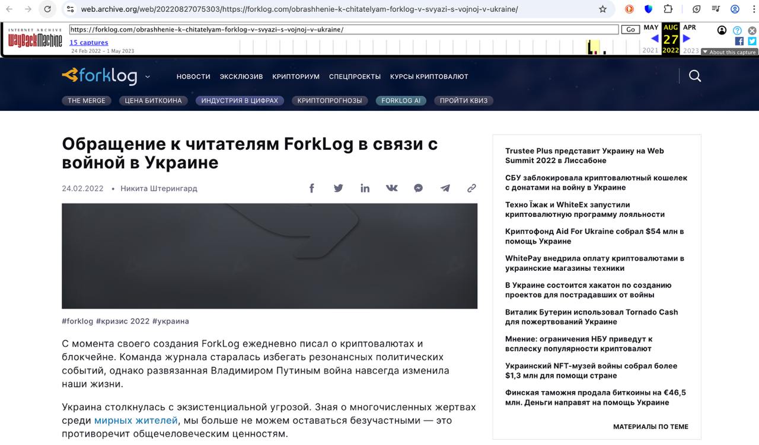
Task: Open the СПЕЦПРОЕКТЫ menu item
Action: (x=355, y=76)
